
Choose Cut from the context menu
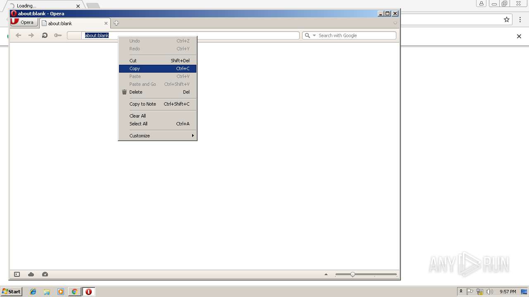click(157, 61)
